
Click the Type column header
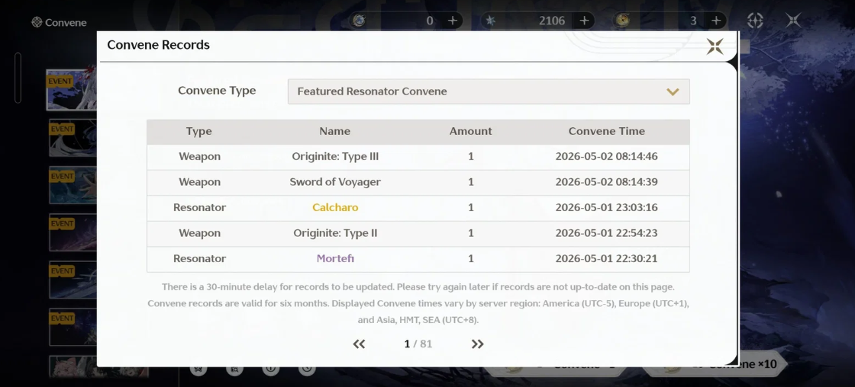[199, 131]
